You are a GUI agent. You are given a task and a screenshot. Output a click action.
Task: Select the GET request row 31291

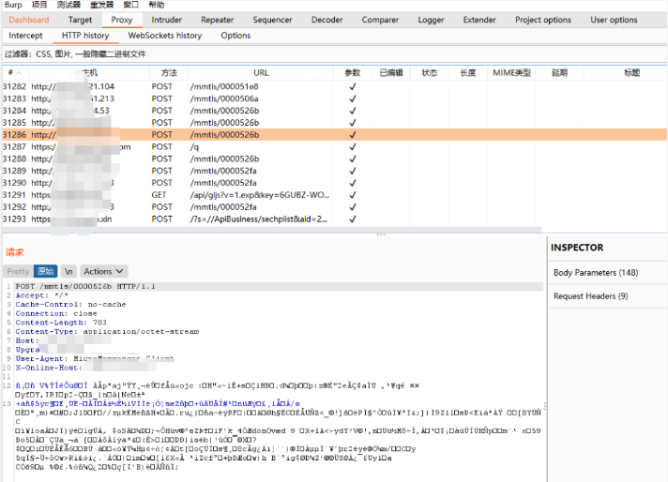[x=334, y=195]
